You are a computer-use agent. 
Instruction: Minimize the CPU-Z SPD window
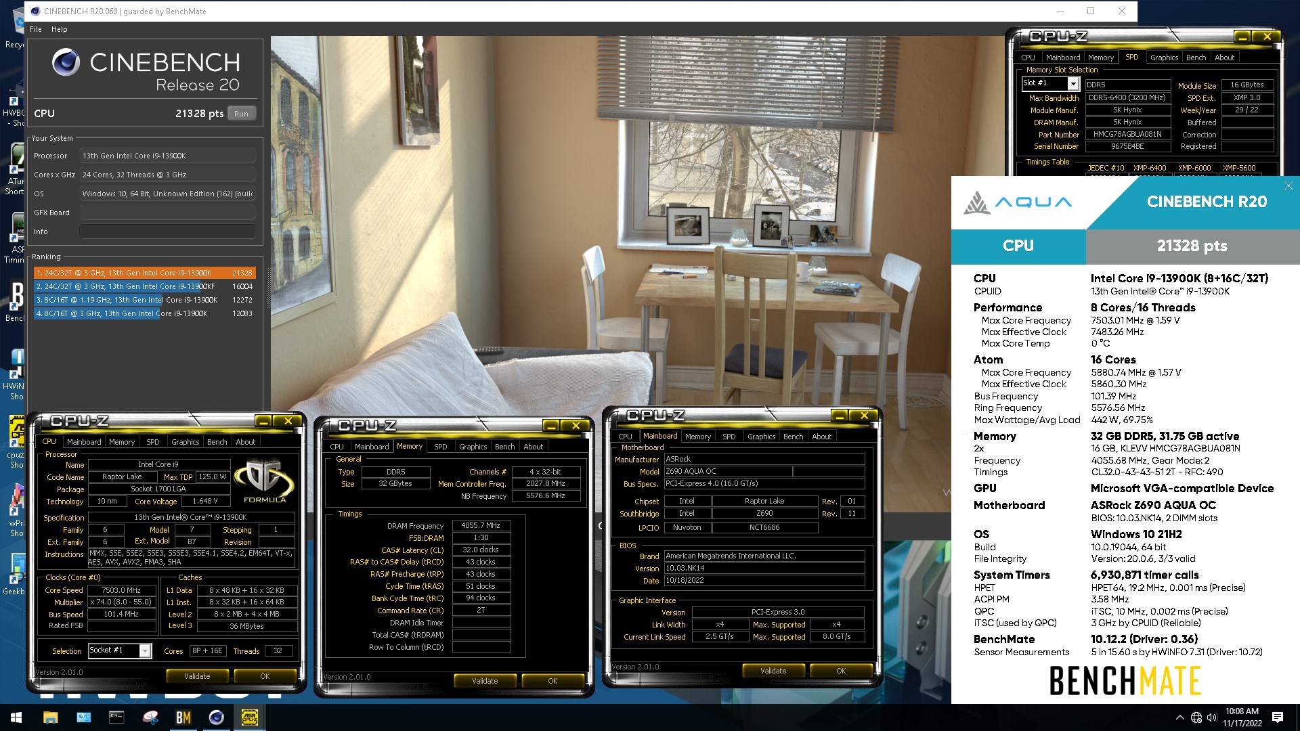point(1242,37)
